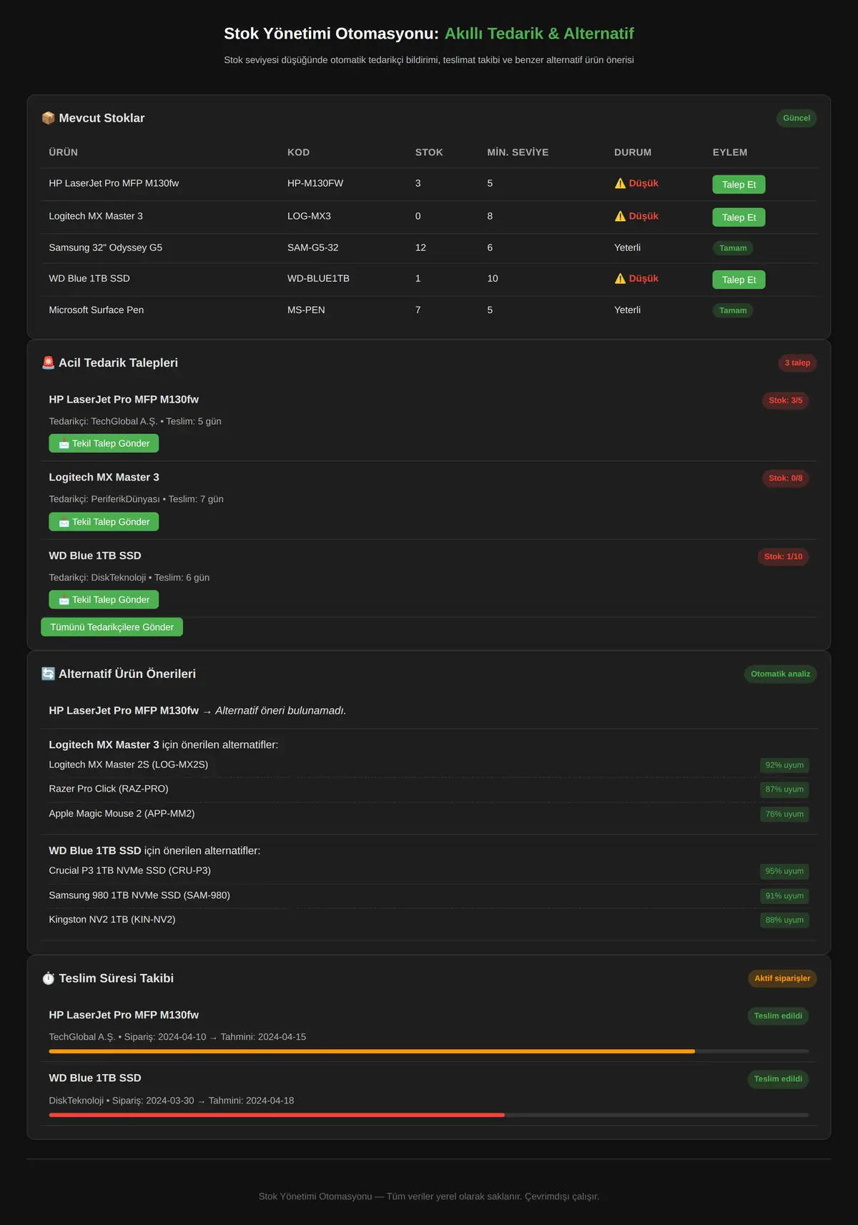The width and height of the screenshot is (858, 1225).
Task: Click the siren icon beside Acil Tedarik Talepleri
Action: tap(48, 363)
